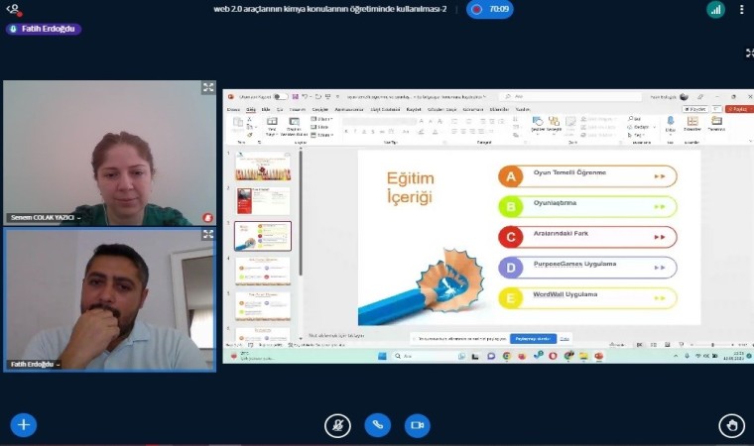Click the orange A Oyun Temelli Öğrenme item
The image size is (754, 446).
coord(587,176)
